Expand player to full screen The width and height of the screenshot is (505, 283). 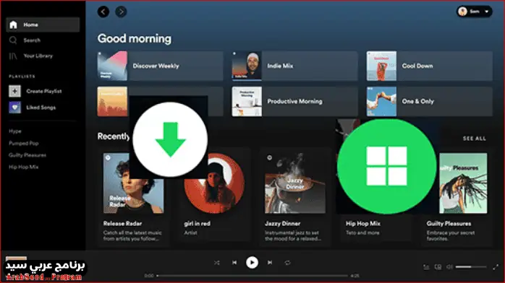coord(496,267)
